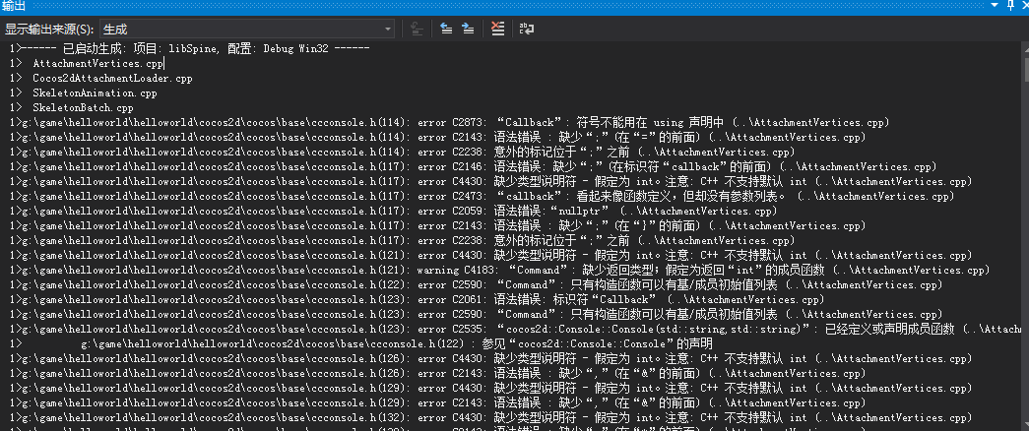Viewport: 1029px width, 431px height.
Task: Click the 输出 panel title
Action: (x=14, y=6)
